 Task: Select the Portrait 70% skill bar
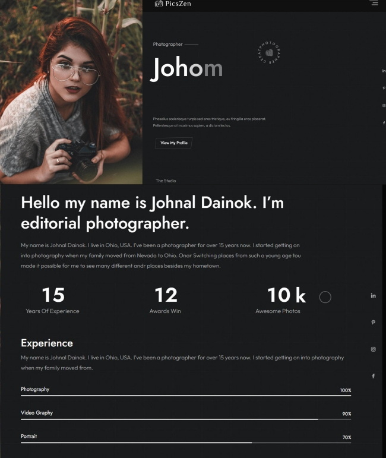(x=185, y=443)
